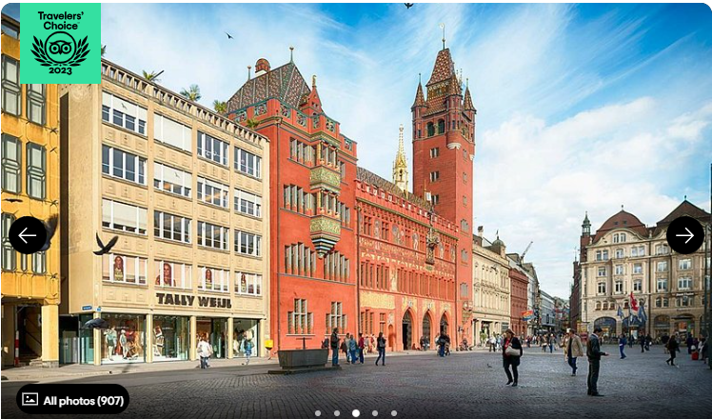The image size is (712, 419).
Task: Click the Tally Weijl store sign in photo
Action: pyautogui.click(x=193, y=300)
